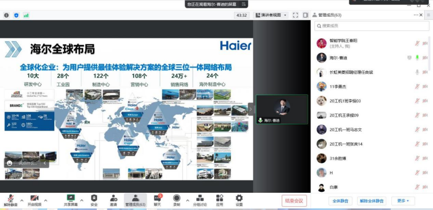Expand audio options arrow beside 解除静音
This screenshot has width=433, height=210.
[22, 200]
